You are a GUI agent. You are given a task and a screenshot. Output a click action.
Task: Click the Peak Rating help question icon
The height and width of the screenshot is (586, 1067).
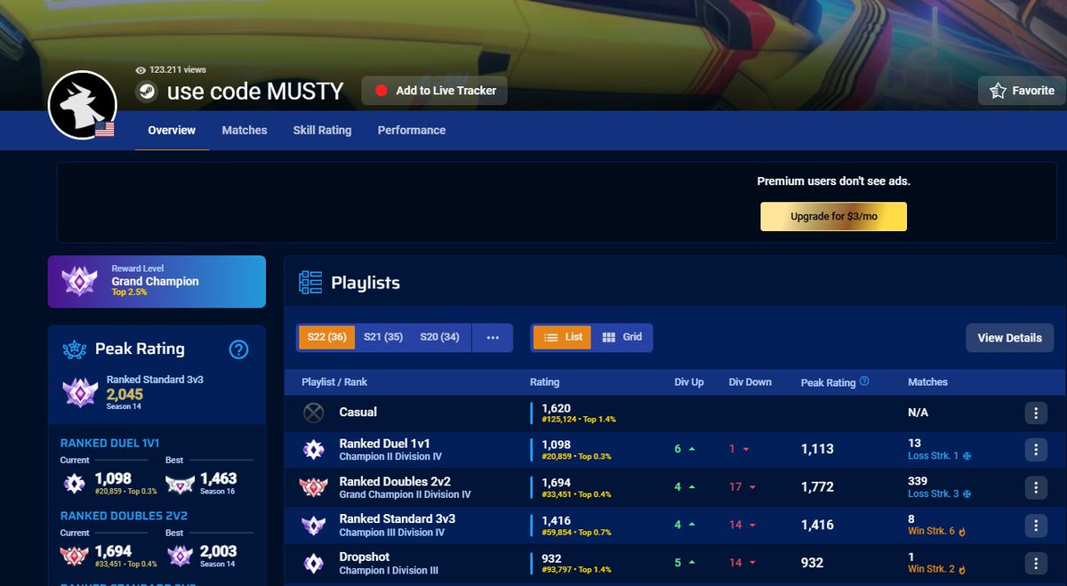coord(238,349)
